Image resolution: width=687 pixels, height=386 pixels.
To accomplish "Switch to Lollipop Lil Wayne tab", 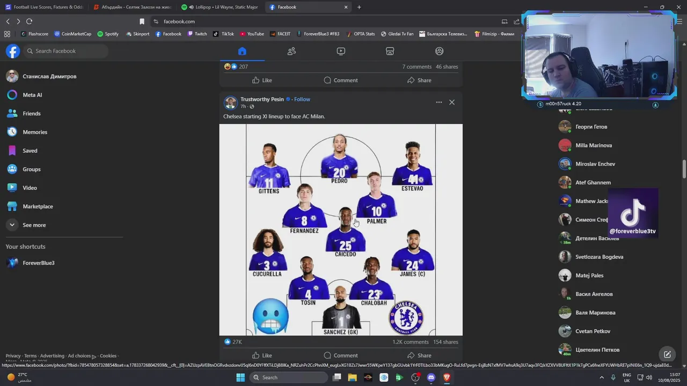I will tap(221, 8).
